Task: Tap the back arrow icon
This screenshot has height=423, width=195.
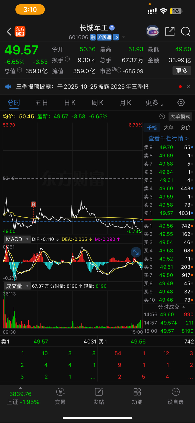Action: click(x=9, y=32)
